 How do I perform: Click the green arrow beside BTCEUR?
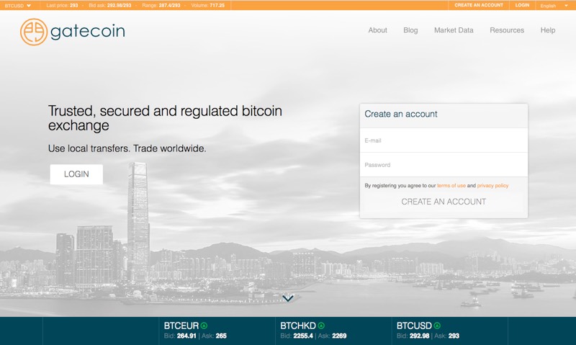(x=204, y=326)
